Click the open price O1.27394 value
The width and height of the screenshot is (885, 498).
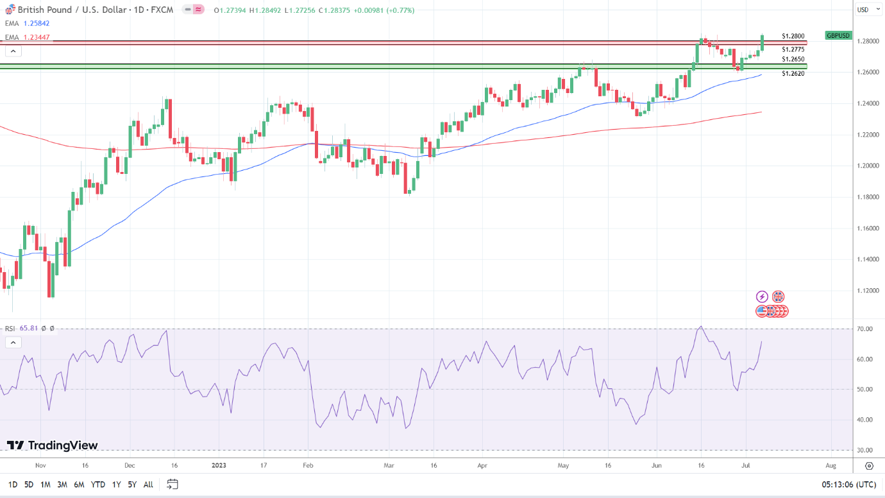pyautogui.click(x=230, y=10)
